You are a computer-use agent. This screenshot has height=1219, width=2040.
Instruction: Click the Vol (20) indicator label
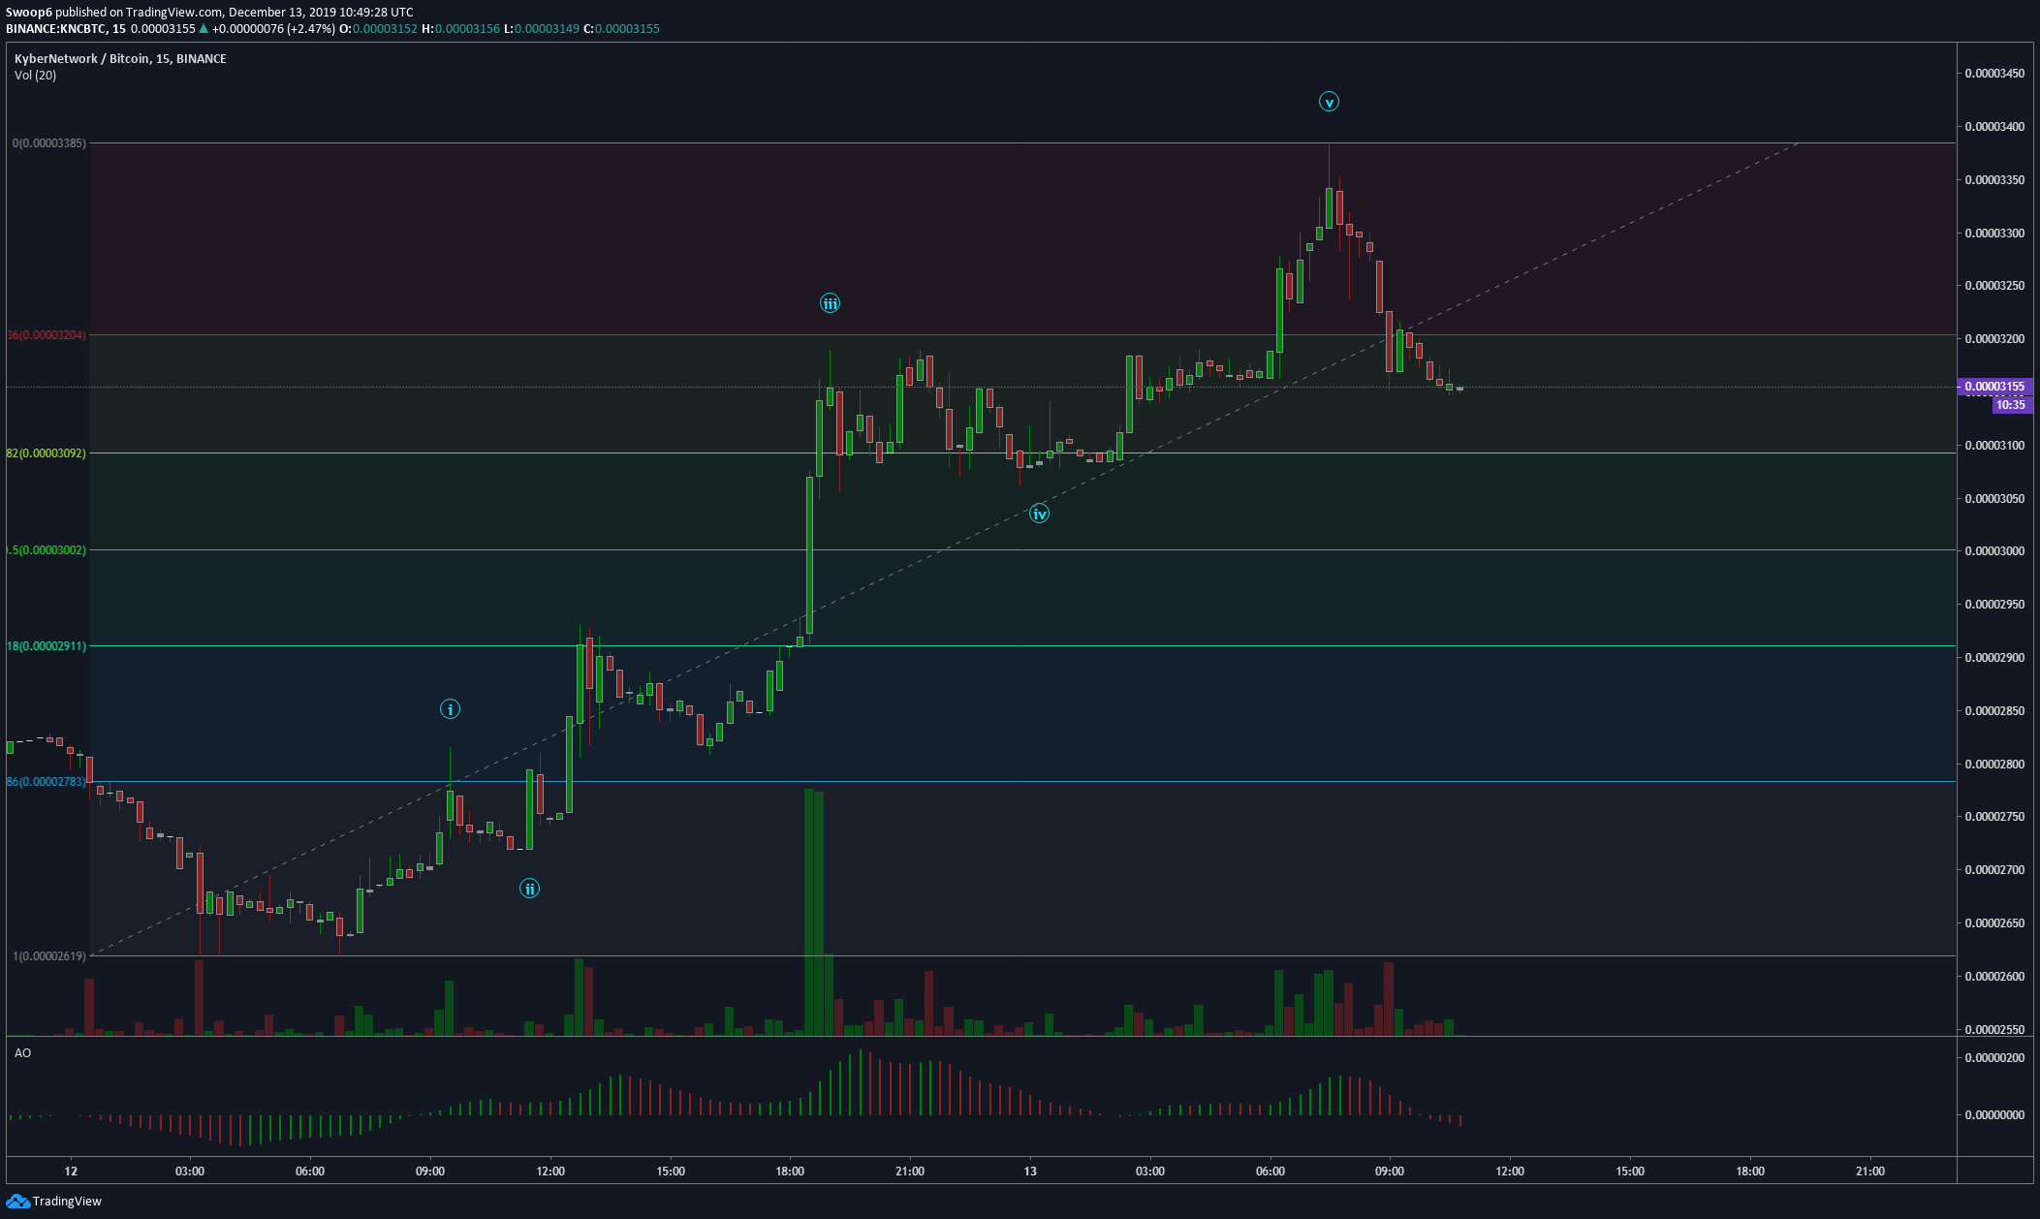coord(35,76)
